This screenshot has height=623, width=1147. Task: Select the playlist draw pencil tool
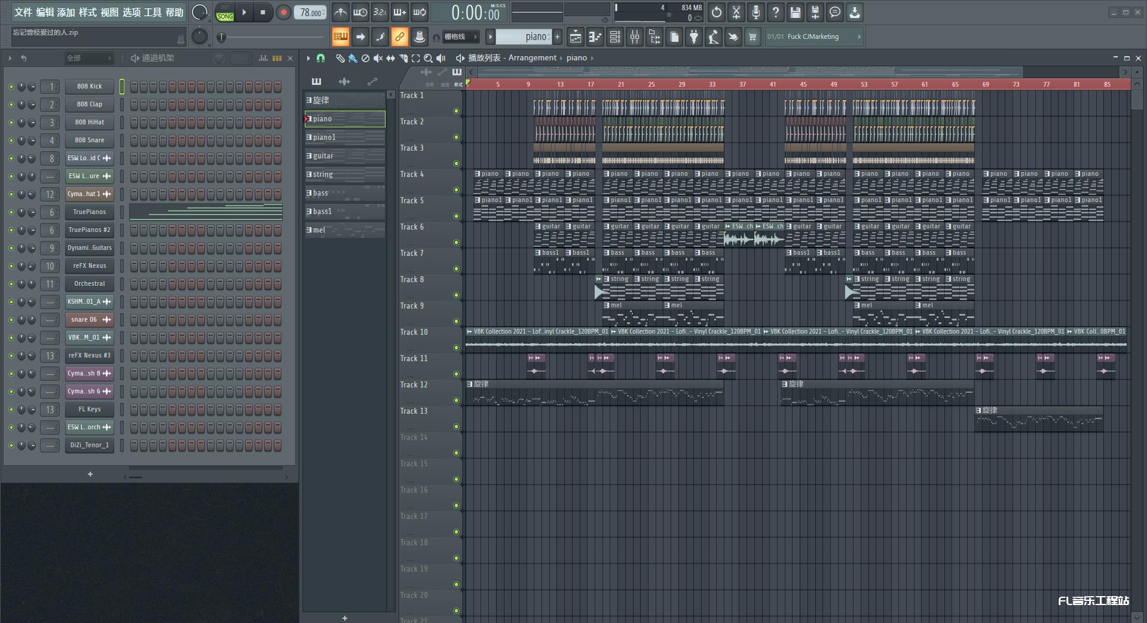point(340,58)
